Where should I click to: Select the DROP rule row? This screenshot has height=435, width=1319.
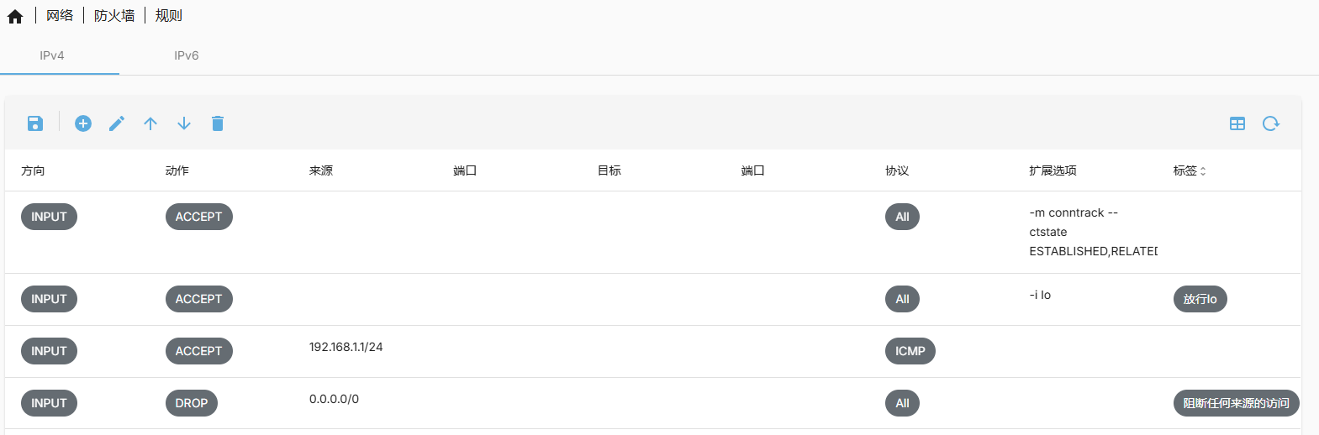(x=192, y=403)
